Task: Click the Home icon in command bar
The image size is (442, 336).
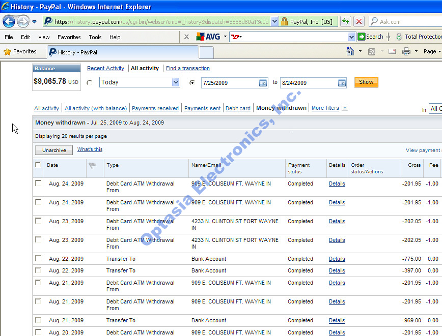Action: point(350,51)
